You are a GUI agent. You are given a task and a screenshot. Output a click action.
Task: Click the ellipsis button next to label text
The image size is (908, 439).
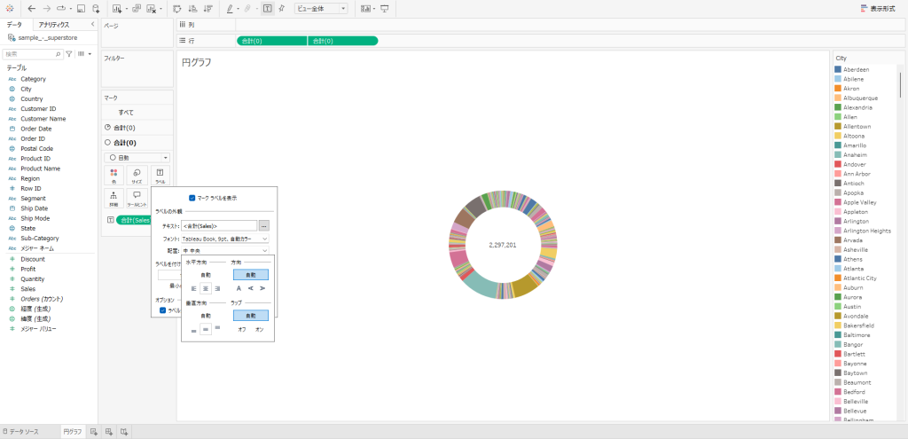263,226
